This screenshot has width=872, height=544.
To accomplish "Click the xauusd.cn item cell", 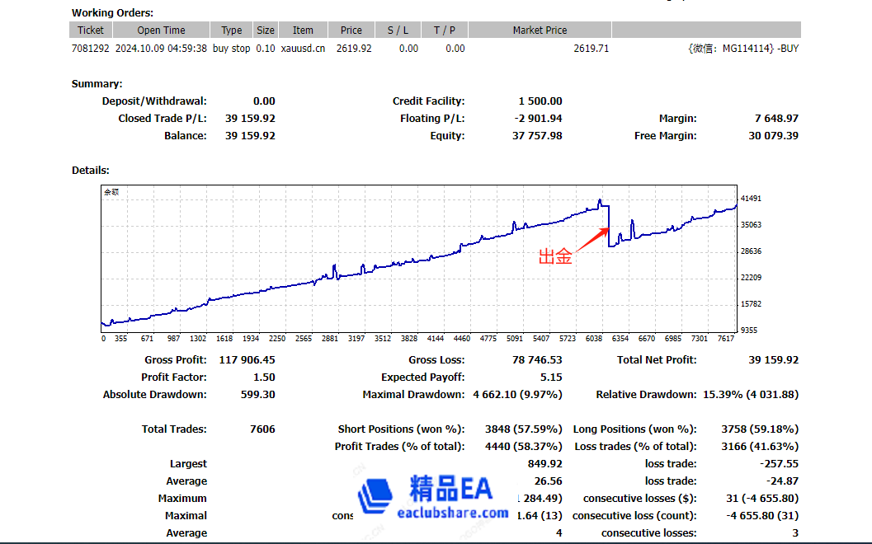I will 303,49.
